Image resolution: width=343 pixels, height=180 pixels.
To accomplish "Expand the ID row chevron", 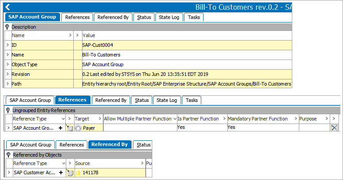I will pos(8,45).
